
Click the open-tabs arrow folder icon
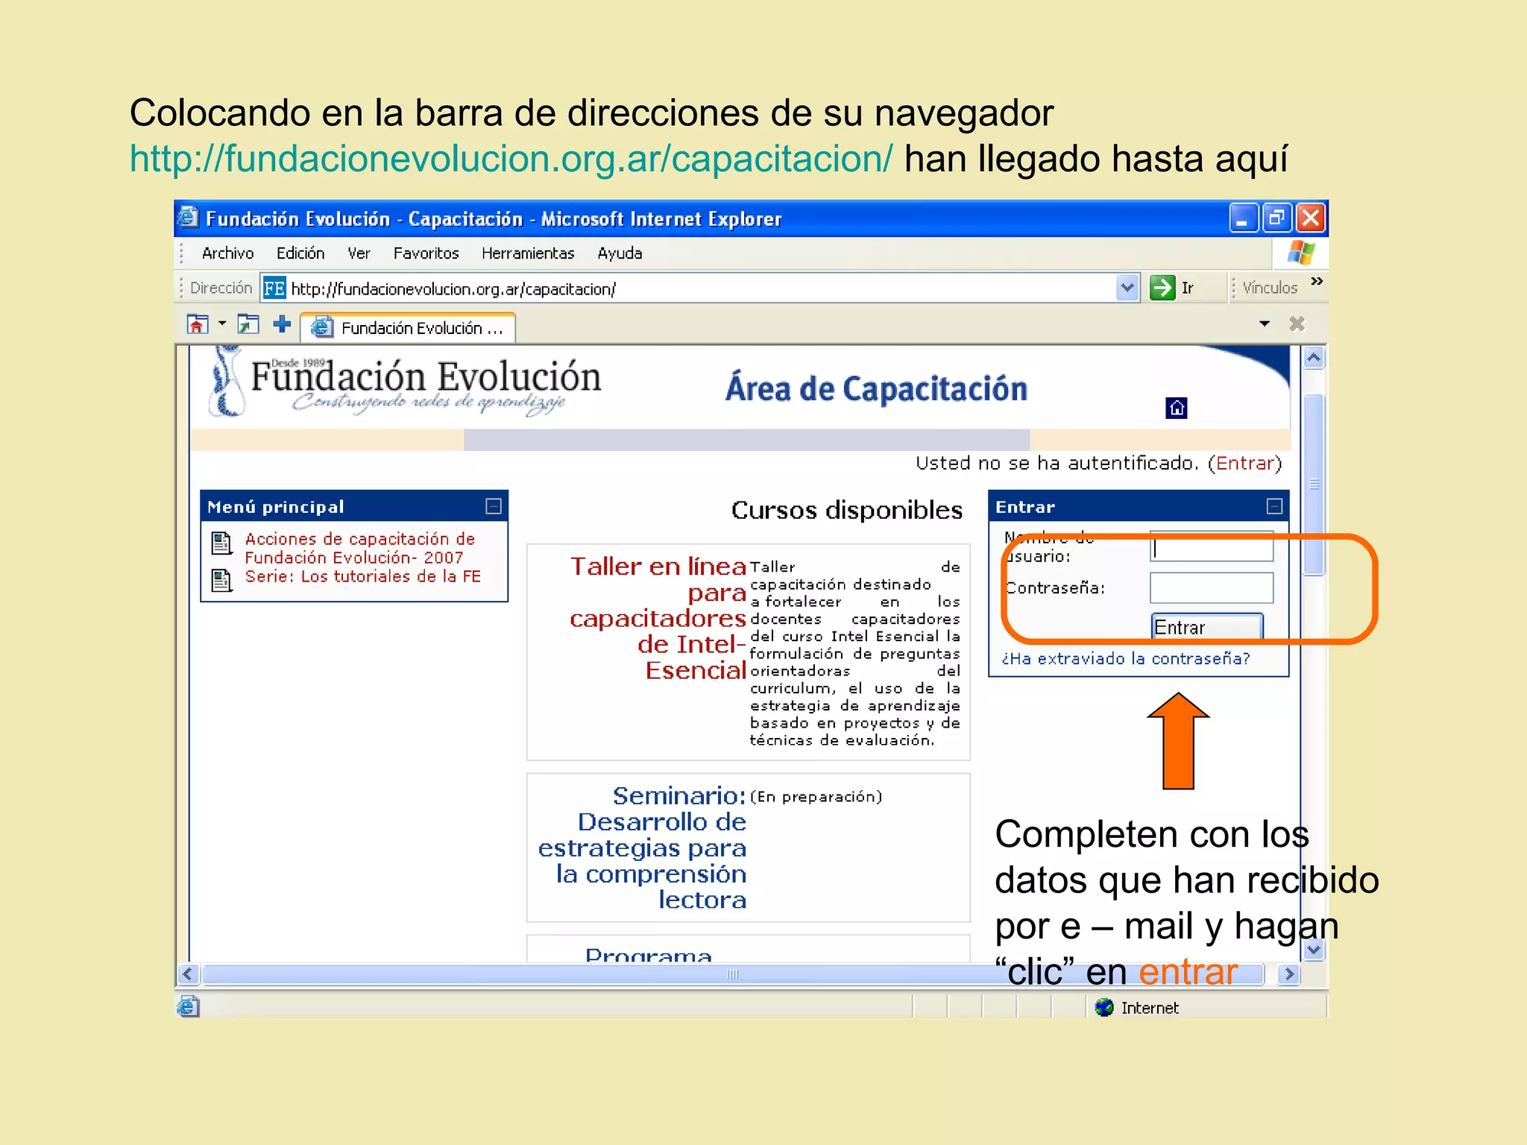point(248,325)
